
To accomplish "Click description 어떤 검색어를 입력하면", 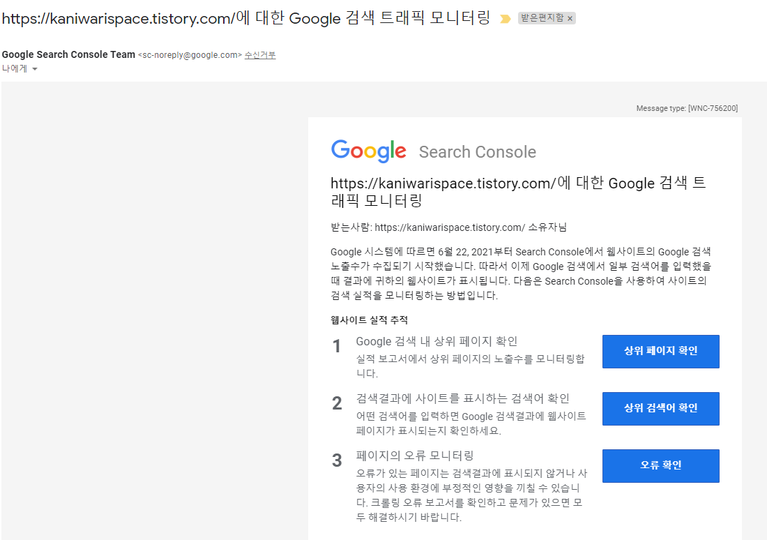I will pos(471,423).
